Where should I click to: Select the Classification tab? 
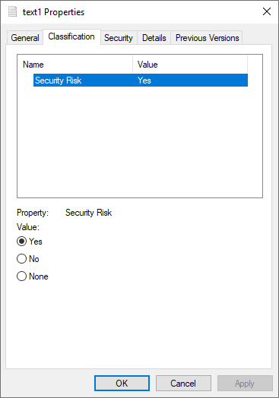pyautogui.click(x=71, y=36)
